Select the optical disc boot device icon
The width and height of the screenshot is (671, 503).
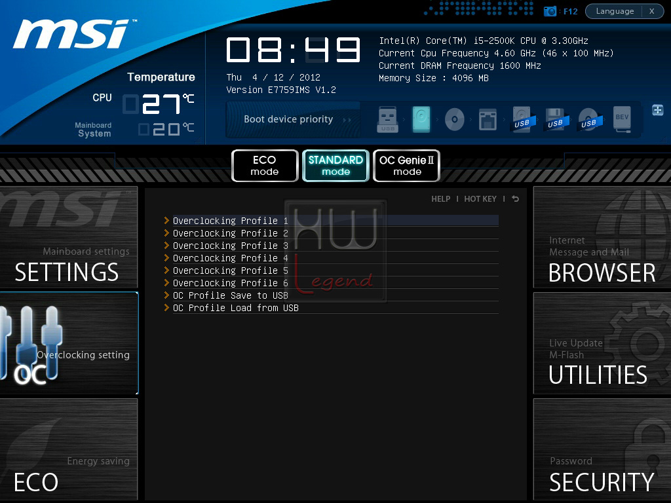(455, 119)
